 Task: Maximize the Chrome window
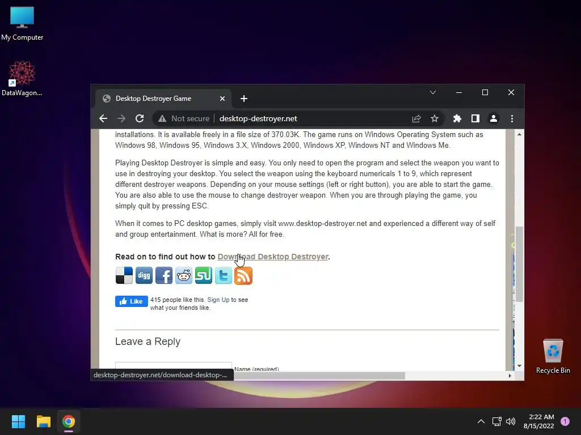click(485, 92)
